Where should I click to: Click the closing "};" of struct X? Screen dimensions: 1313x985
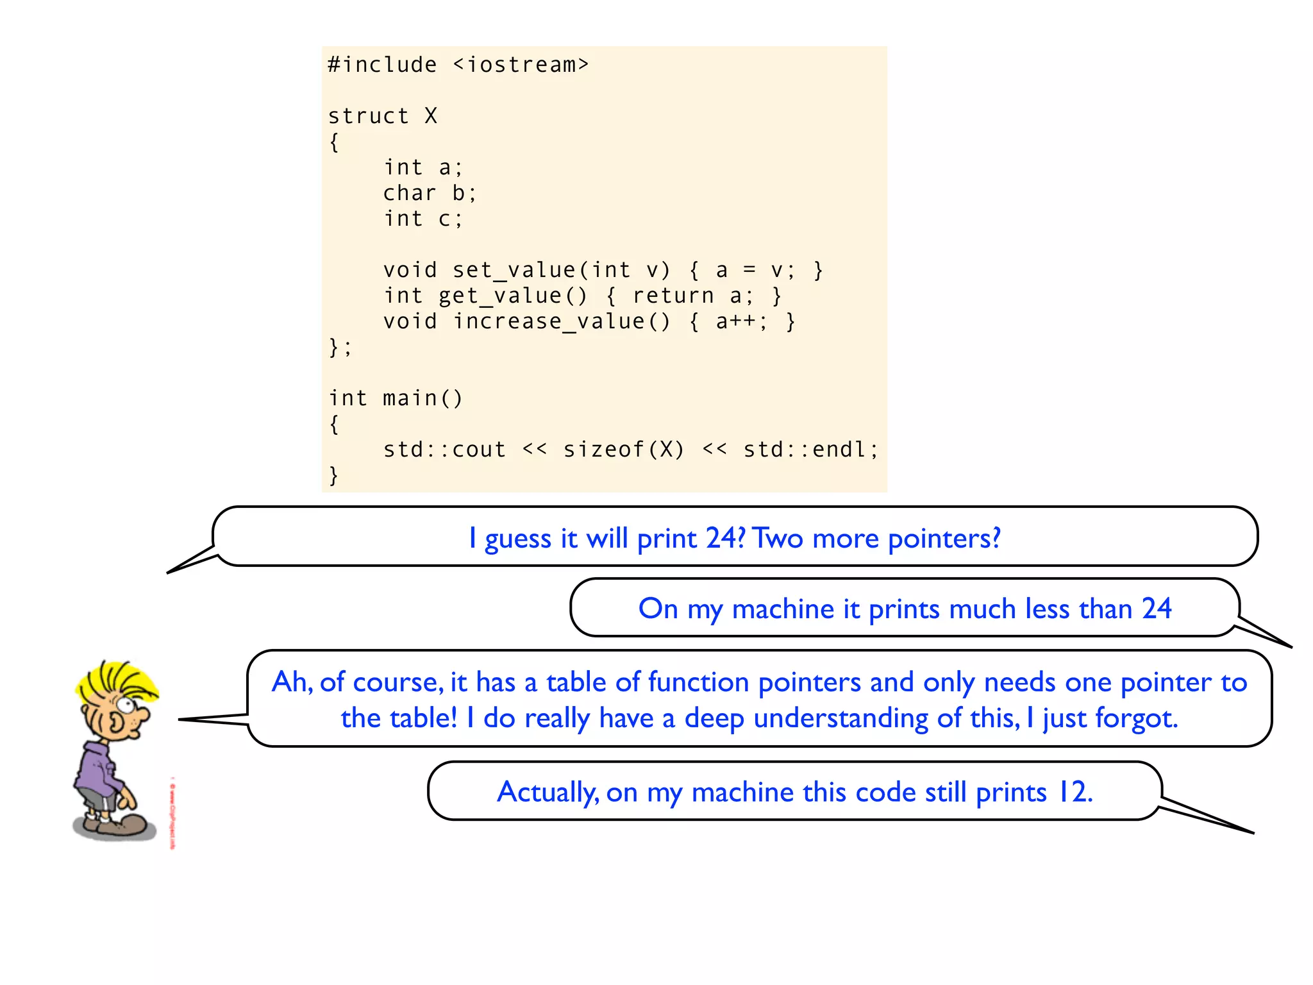pyautogui.click(x=340, y=347)
